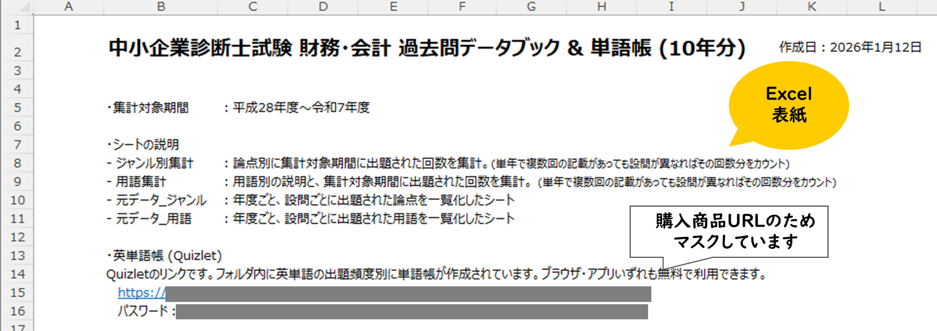The image size is (937, 331).
Task: Click the gray mask over the password
Action: click(x=412, y=312)
